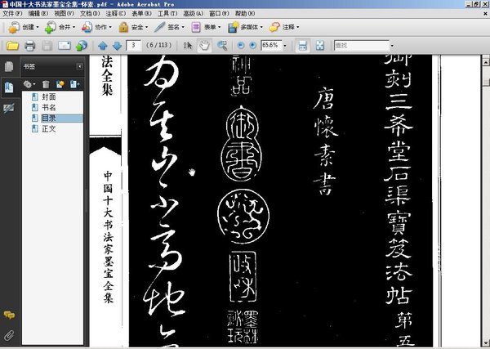The image size is (490, 349).
Task: Open the zoom percentage dropdown arrow
Action: pyautogui.click(x=285, y=46)
